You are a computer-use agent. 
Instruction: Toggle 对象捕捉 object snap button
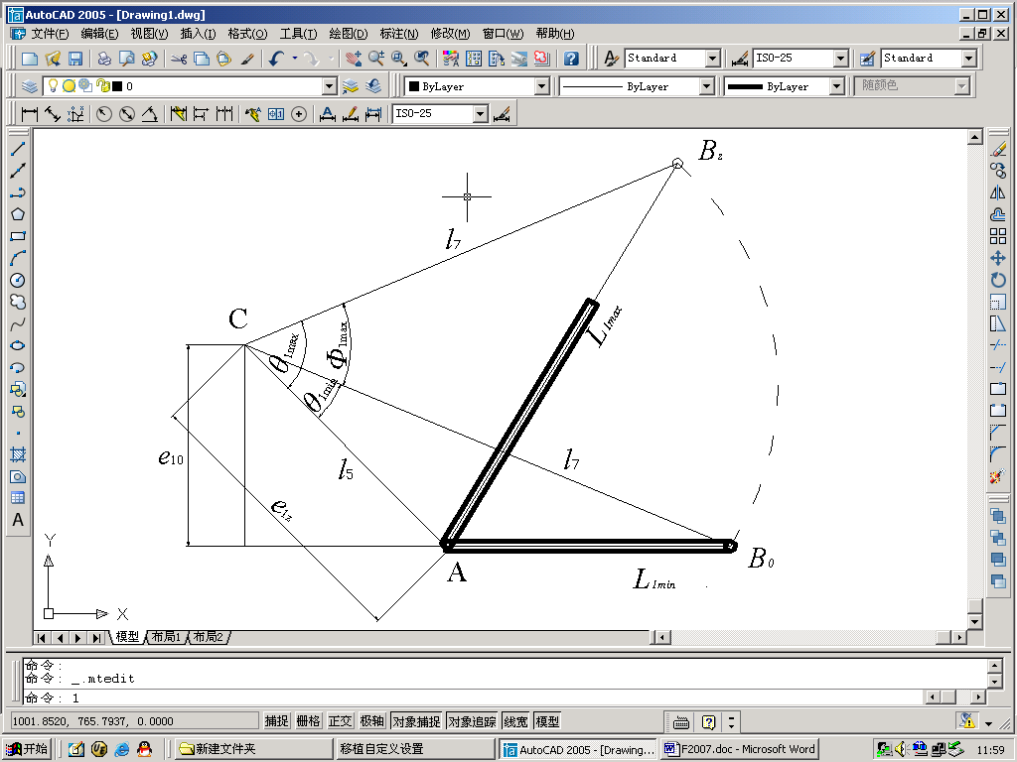point(416,721)
